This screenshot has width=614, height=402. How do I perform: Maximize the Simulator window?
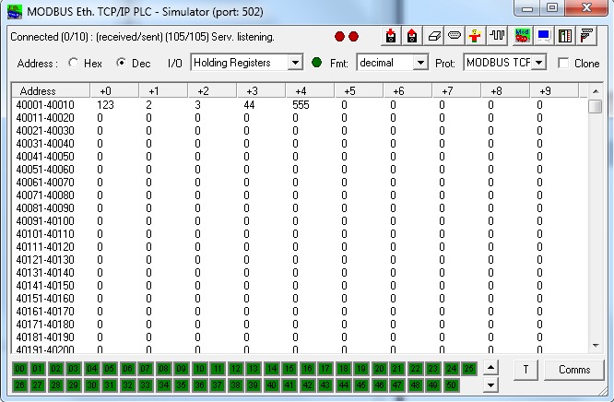click(552, 8)
